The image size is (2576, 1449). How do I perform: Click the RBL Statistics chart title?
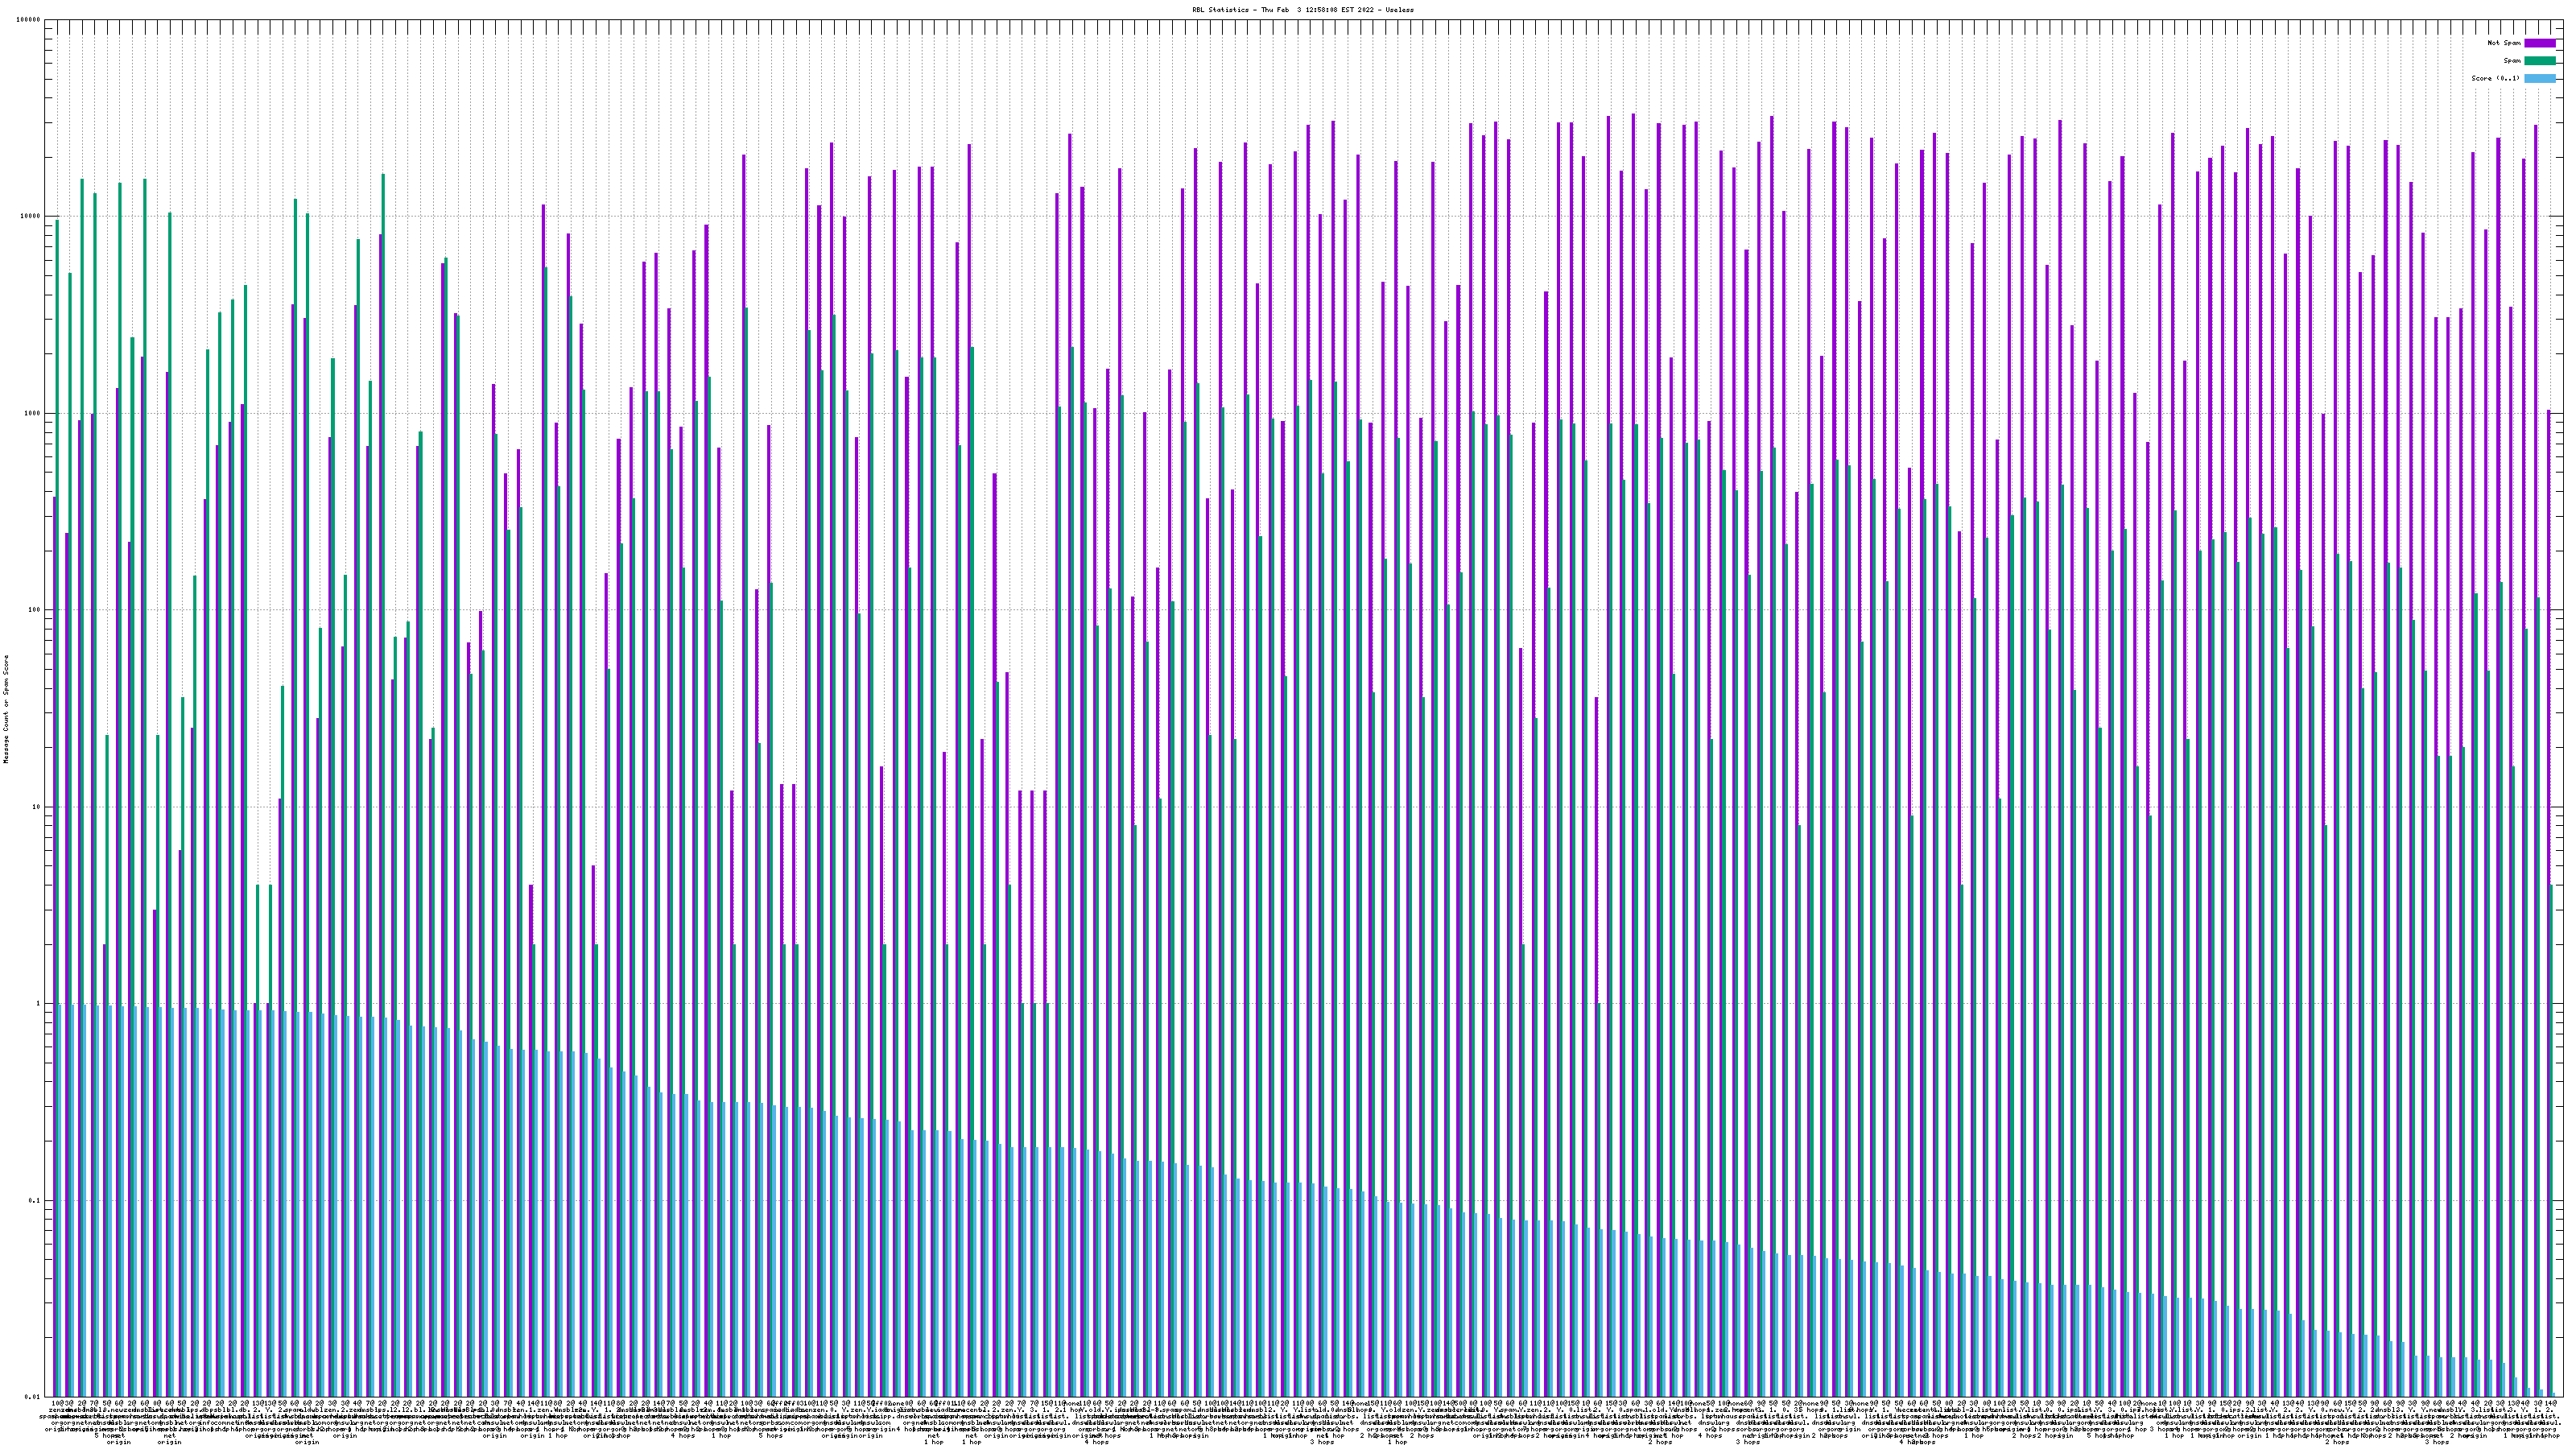[x=1302, y=9]
